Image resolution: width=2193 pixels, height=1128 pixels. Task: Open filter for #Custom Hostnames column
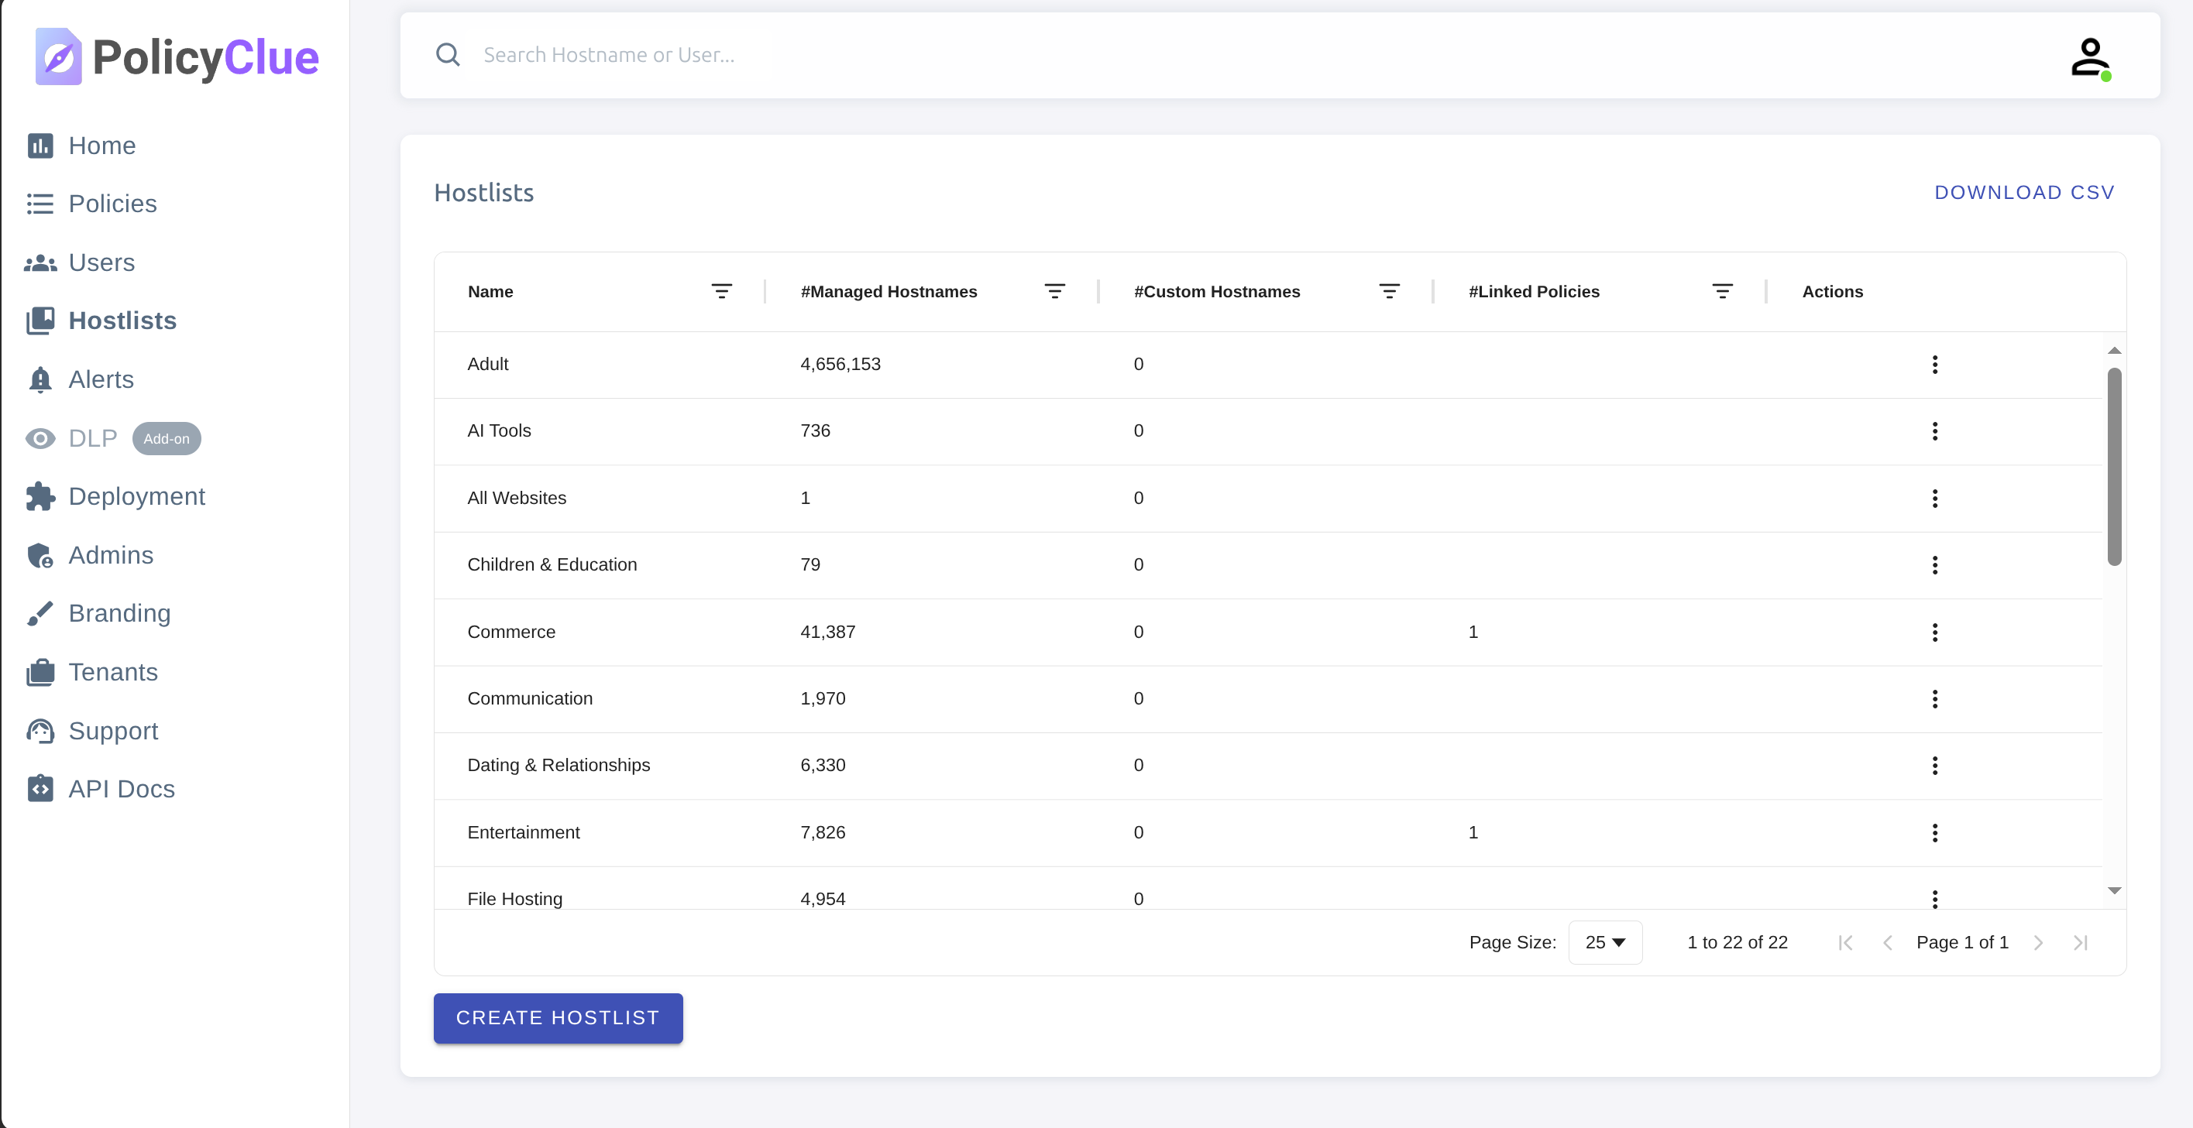[x=1388, y=292]
